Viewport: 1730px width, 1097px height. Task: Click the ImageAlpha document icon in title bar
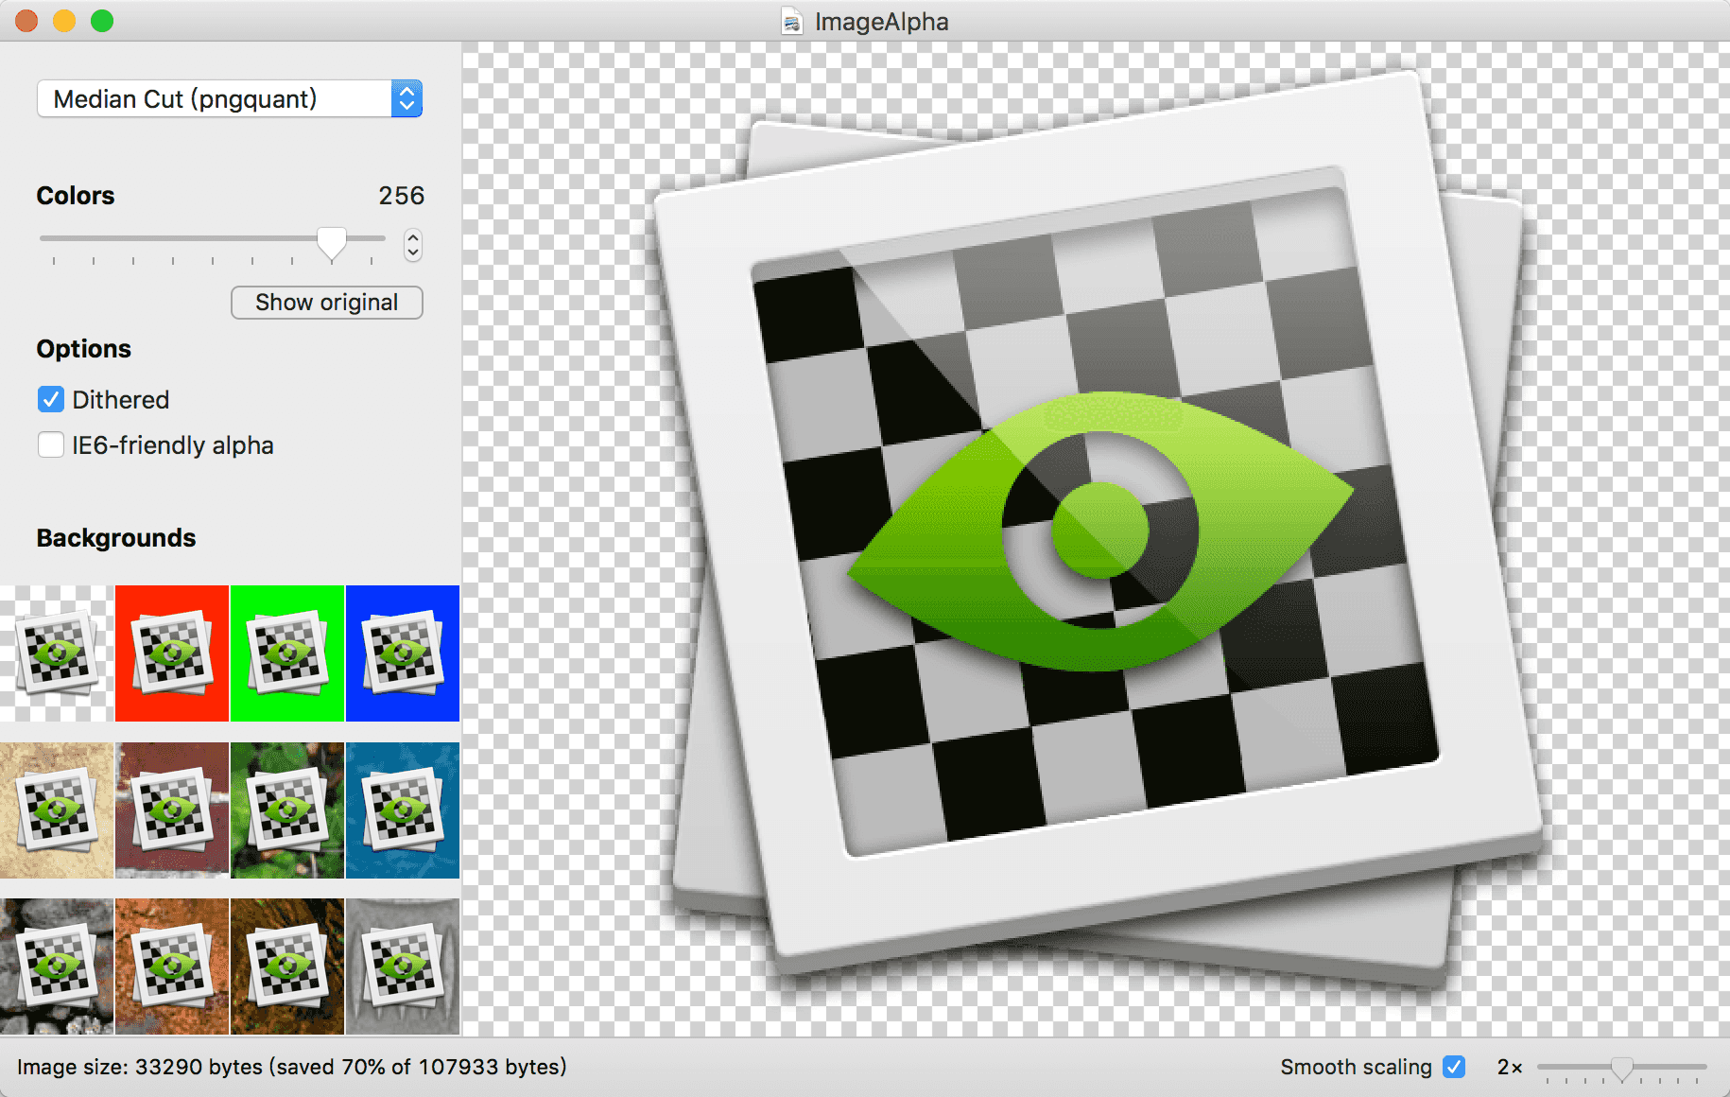coord(792,22)
